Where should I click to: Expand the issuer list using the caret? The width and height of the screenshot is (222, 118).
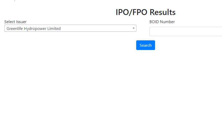[133, 28]
